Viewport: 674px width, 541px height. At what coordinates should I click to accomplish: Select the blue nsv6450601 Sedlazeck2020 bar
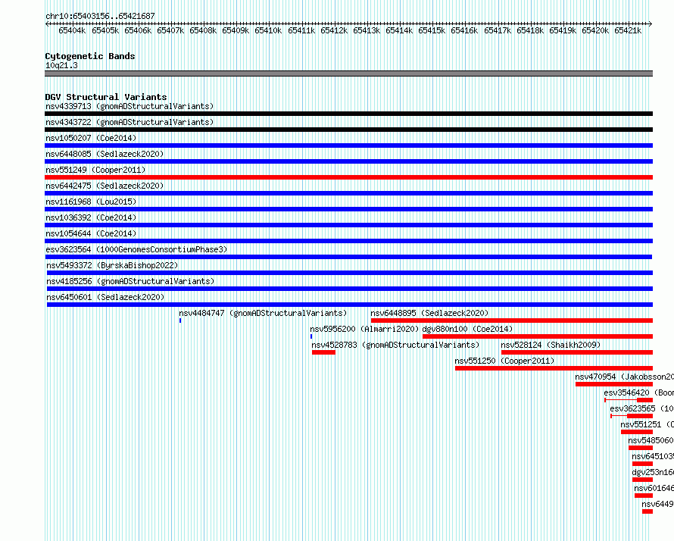click(350, 305)
